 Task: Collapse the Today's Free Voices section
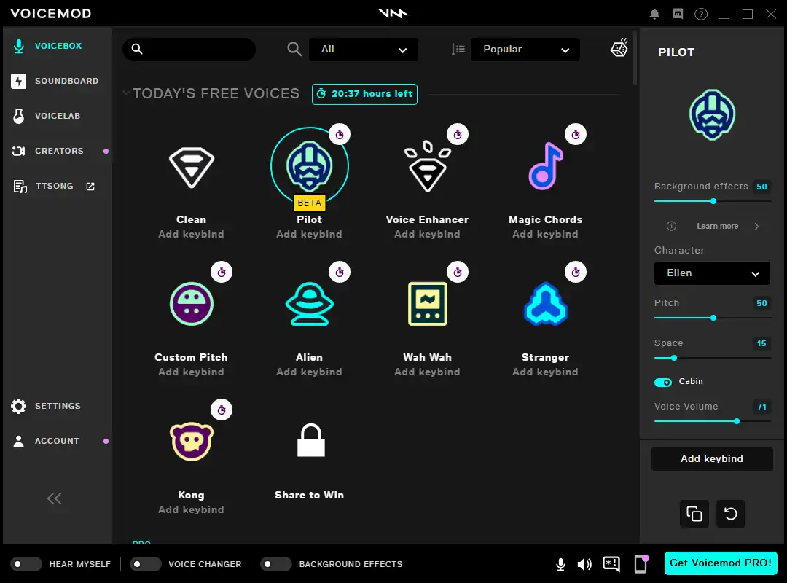127,93
